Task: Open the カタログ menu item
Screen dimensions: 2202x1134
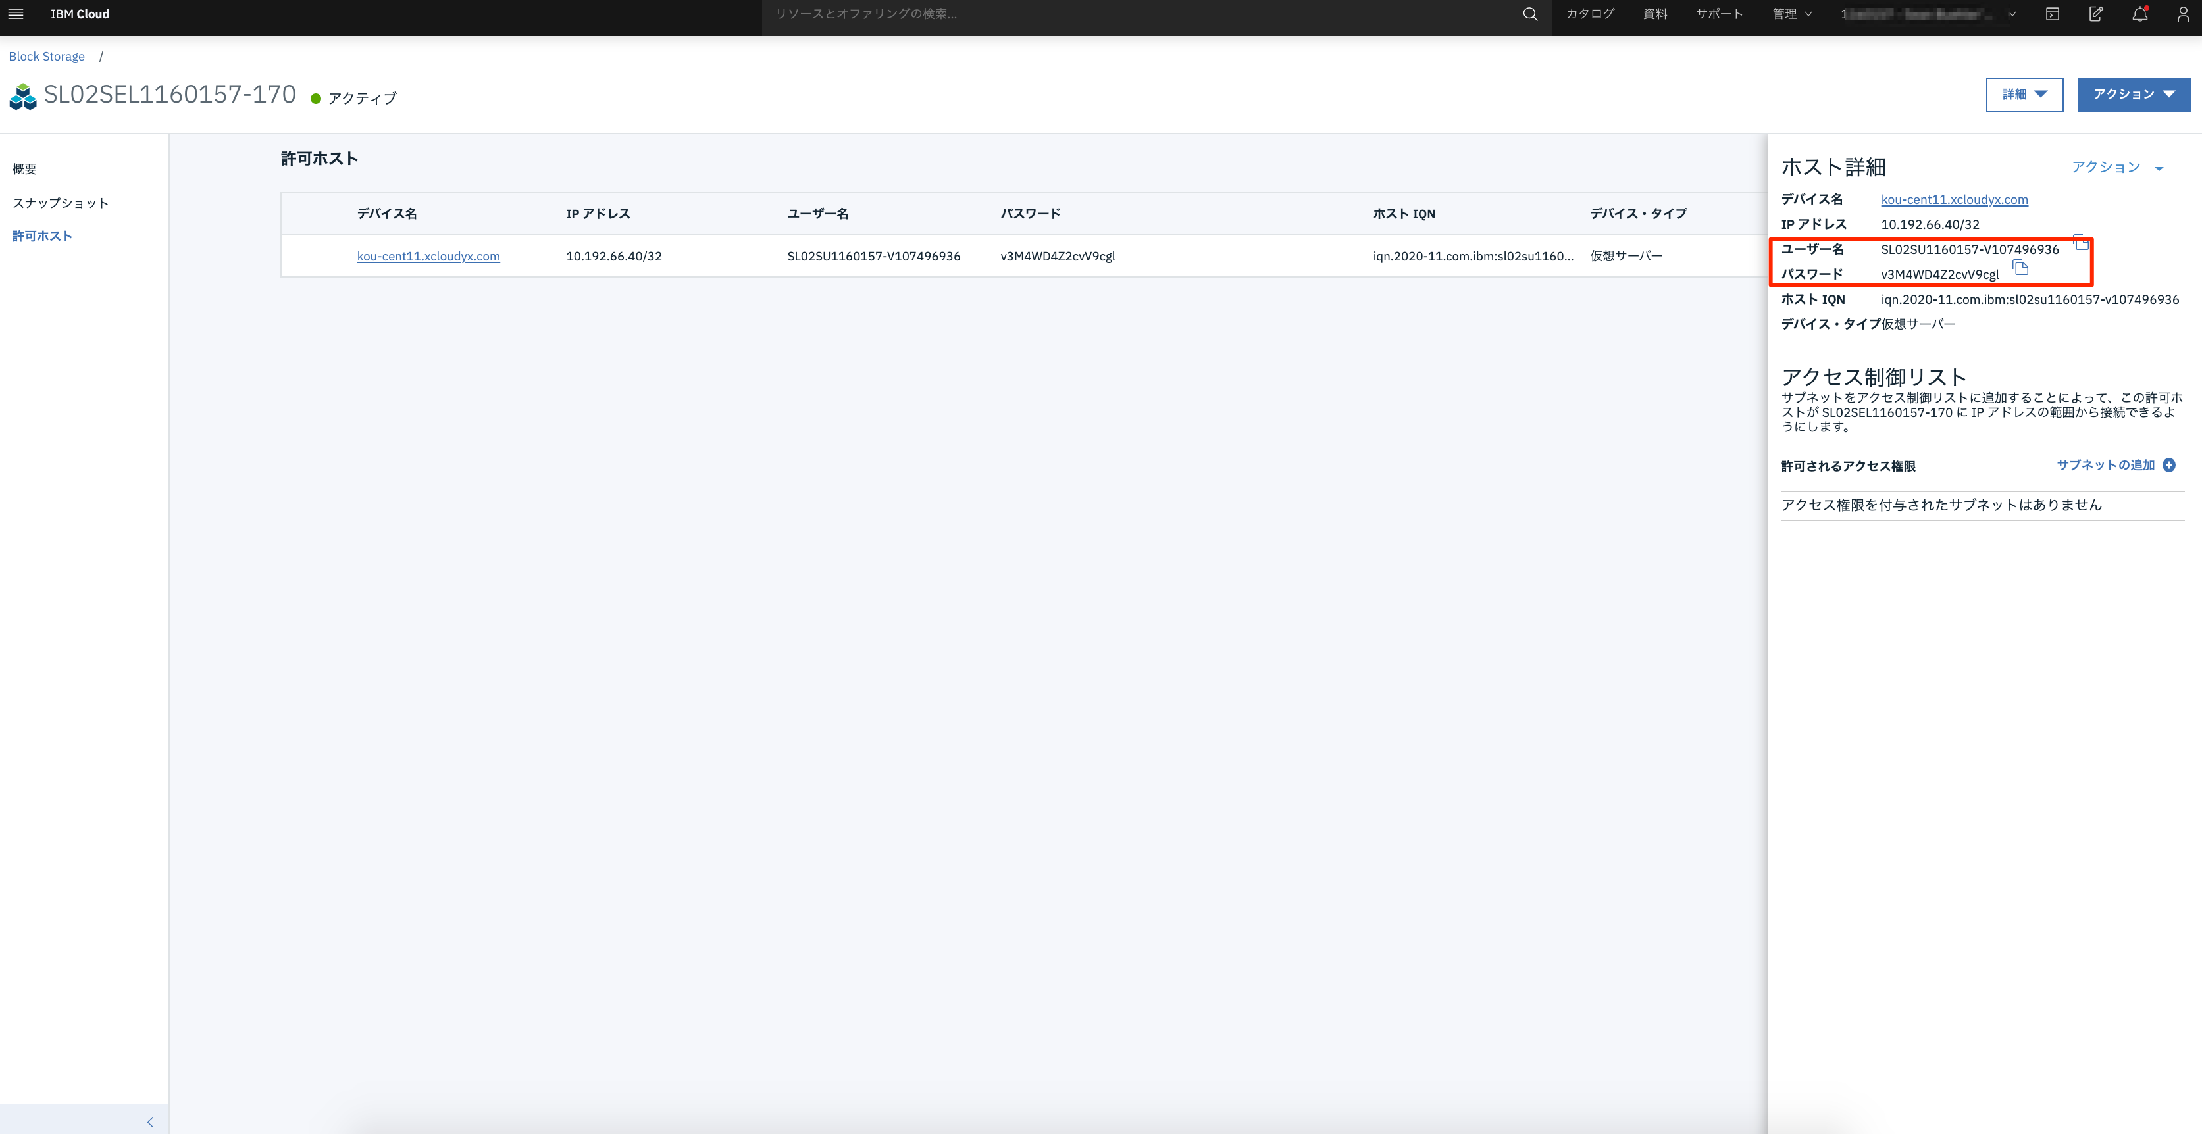Action: coord(1590,14)
